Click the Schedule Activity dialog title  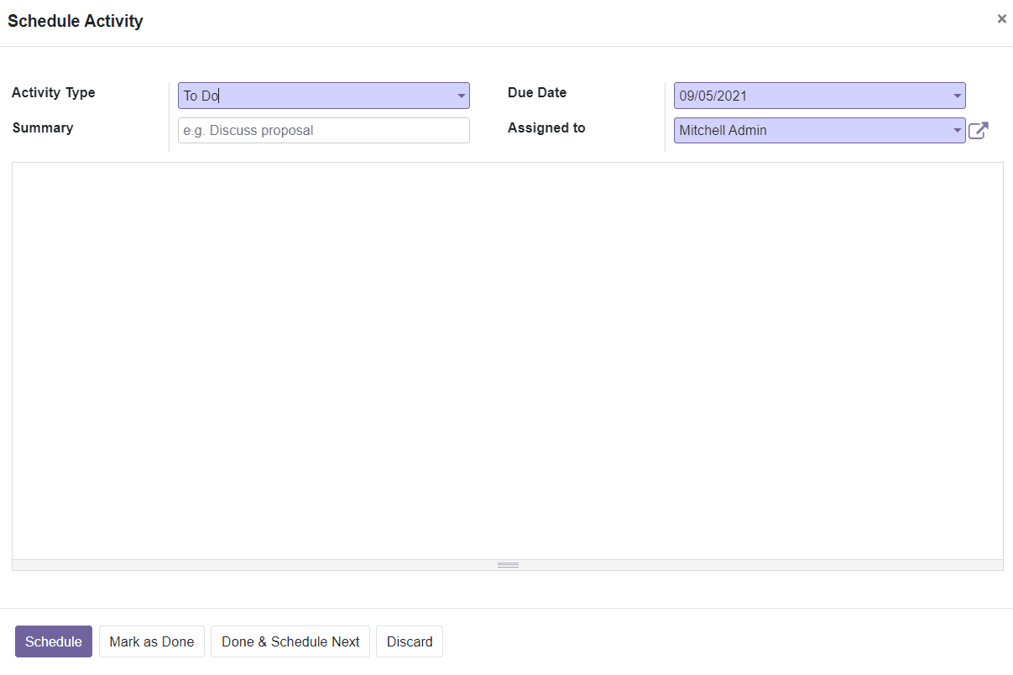click(x=75, y=20)
